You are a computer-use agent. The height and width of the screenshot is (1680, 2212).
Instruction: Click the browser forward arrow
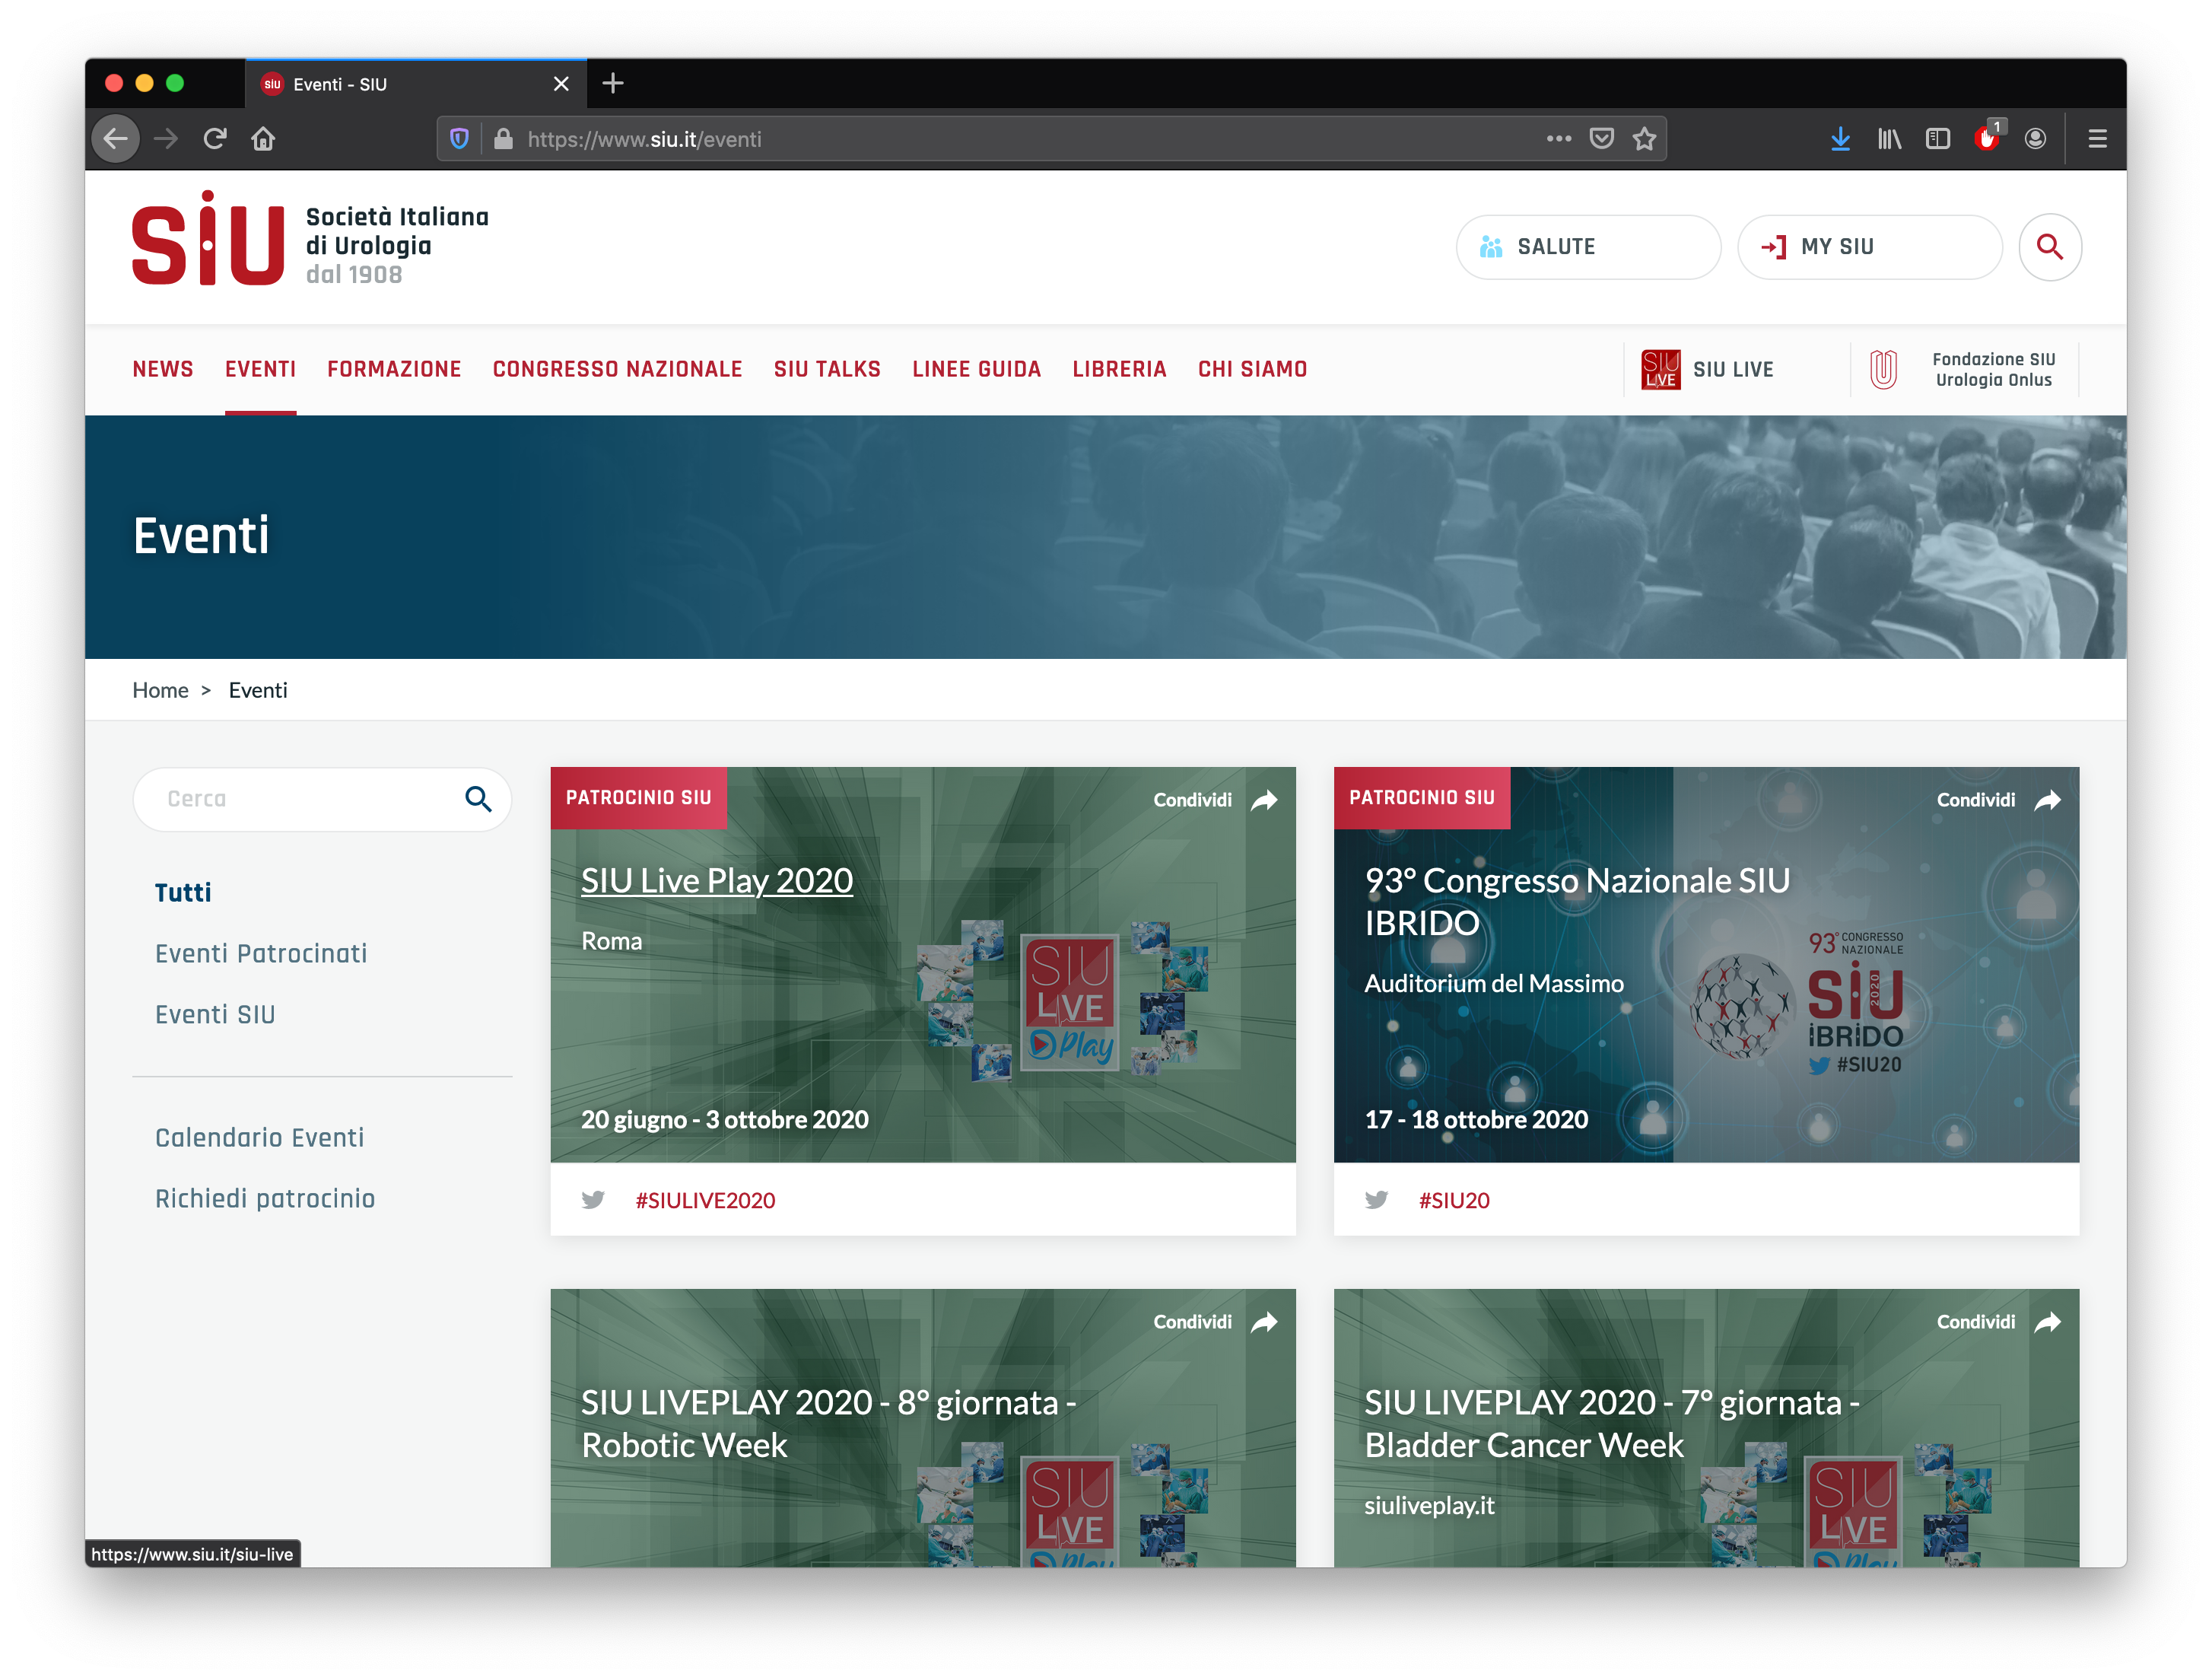[x=166, y=139]
